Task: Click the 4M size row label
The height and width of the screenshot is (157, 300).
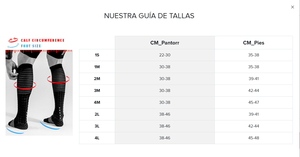Action: 97,102
